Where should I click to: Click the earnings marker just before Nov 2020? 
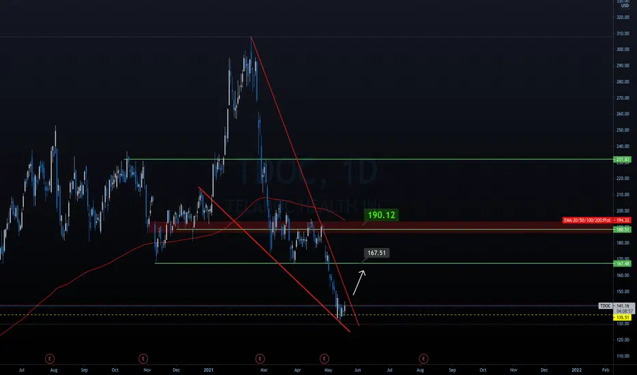[143, 359]
